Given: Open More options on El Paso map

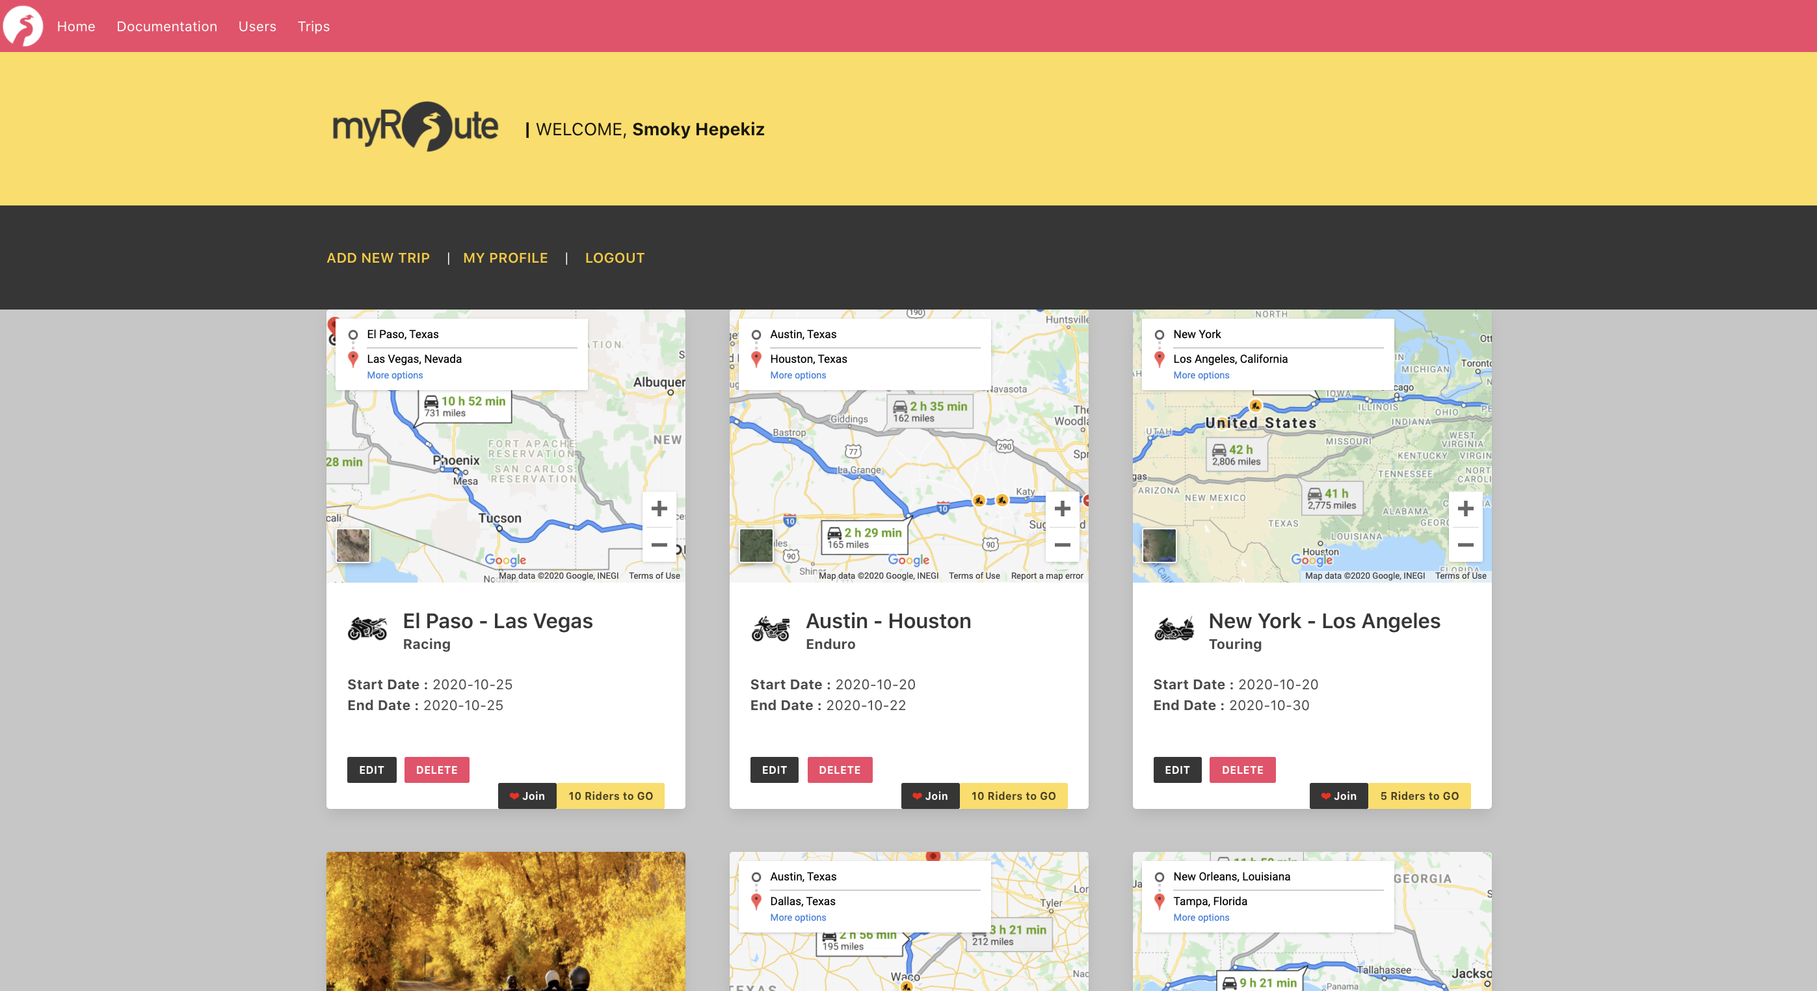Looking at the screenshot, I should pos(395,375).
